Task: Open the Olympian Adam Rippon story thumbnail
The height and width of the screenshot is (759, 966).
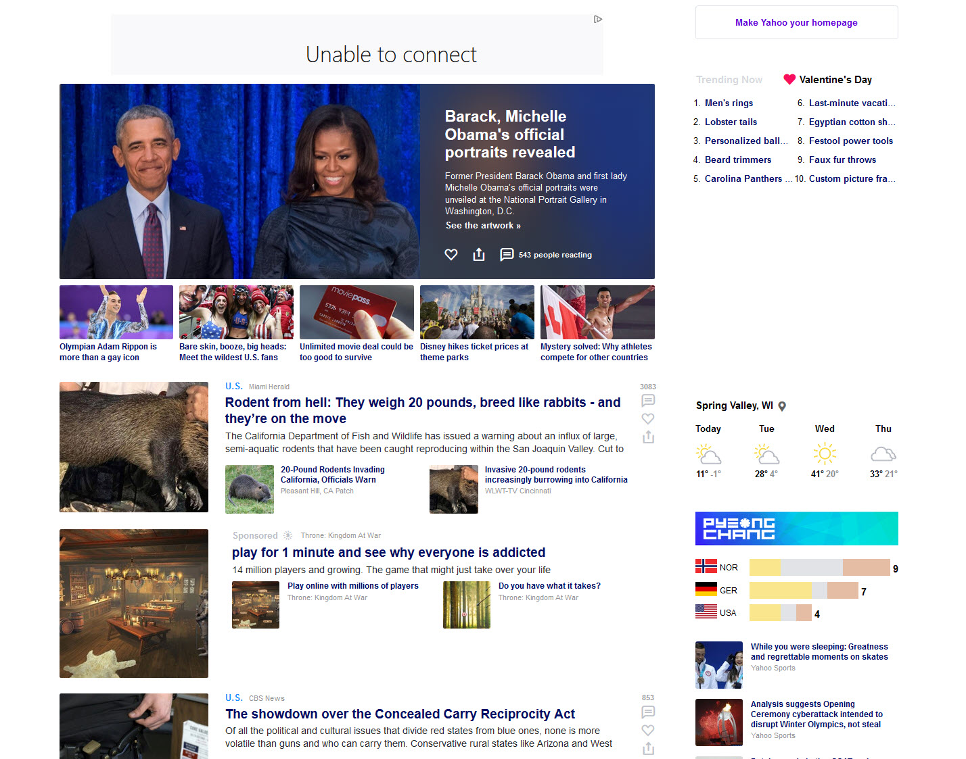Action: click(x=116, y=312)
